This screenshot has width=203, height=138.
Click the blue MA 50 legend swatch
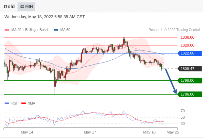coord(56,30)
